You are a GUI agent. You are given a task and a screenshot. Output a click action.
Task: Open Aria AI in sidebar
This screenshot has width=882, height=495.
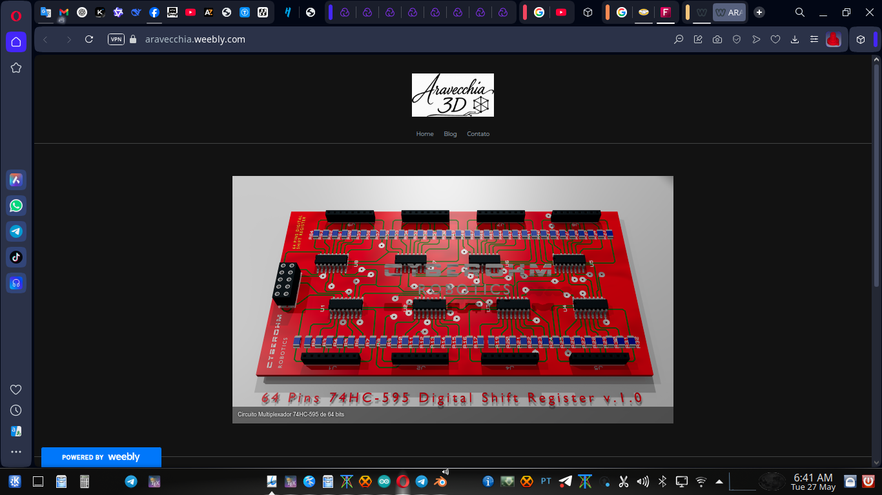(x=16, y=180)
